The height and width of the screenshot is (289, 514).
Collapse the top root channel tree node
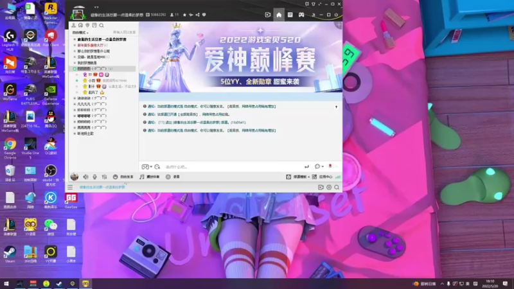coord(75,39)
